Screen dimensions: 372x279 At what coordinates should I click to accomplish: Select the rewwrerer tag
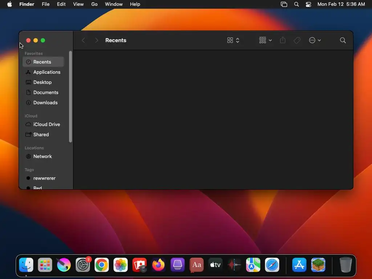tap(43, 178)
